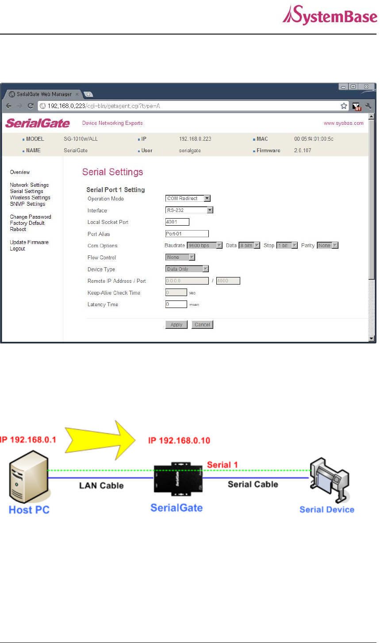Open Change Password in the sidebar

pyautogui.click(x=31, y=217)
